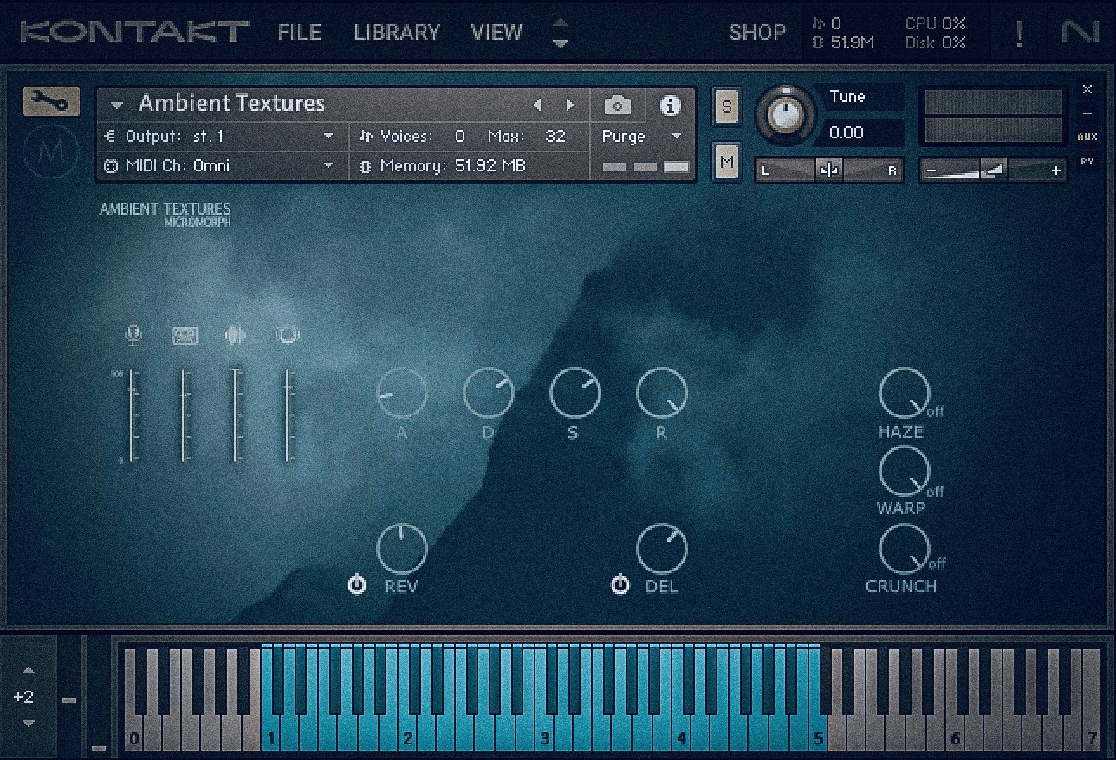Image resolution: width=1116 pixels, height=760 pixels.
Task: Open the LIBRARY menu
Action: tap(397, 33)
